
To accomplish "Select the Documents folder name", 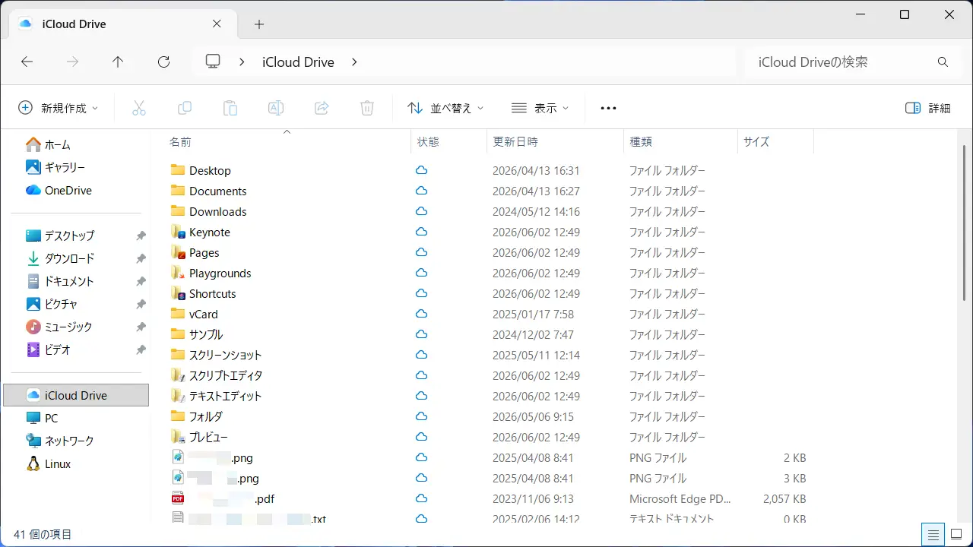I will (218, 191).
